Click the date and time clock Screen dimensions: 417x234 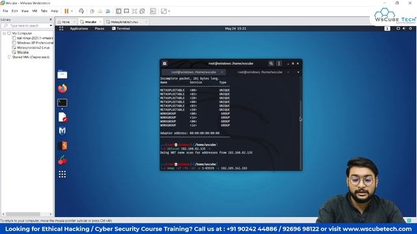235,29
